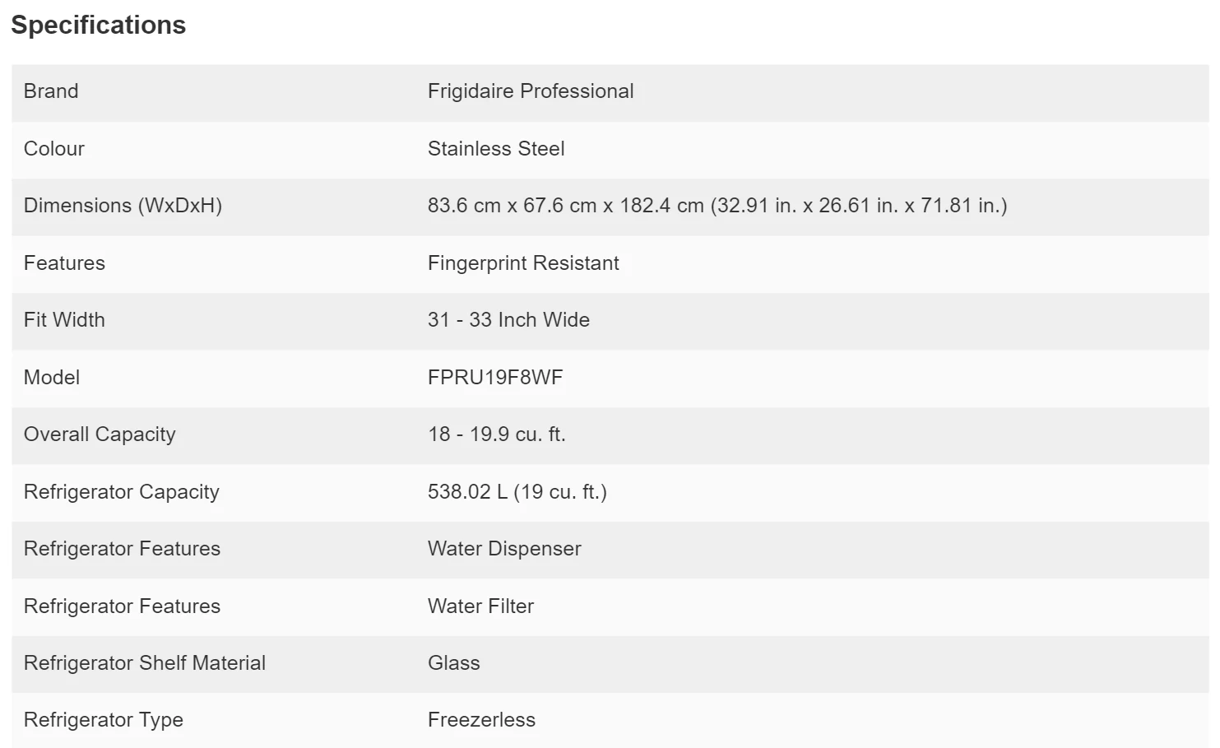Click the Glass shelf material value
The width and height of the screenshot is (1220, 748).
coord(453,663)
